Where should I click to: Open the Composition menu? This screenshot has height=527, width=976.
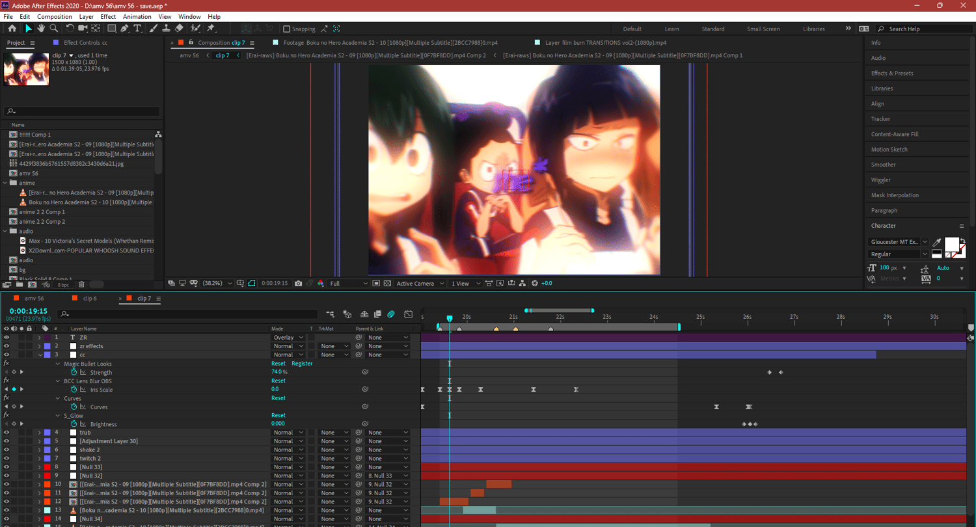coord(55,16)
